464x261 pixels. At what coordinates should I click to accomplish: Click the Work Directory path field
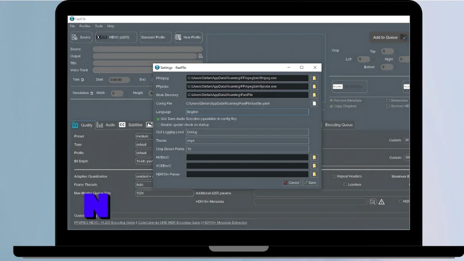(x=247, y=95)
